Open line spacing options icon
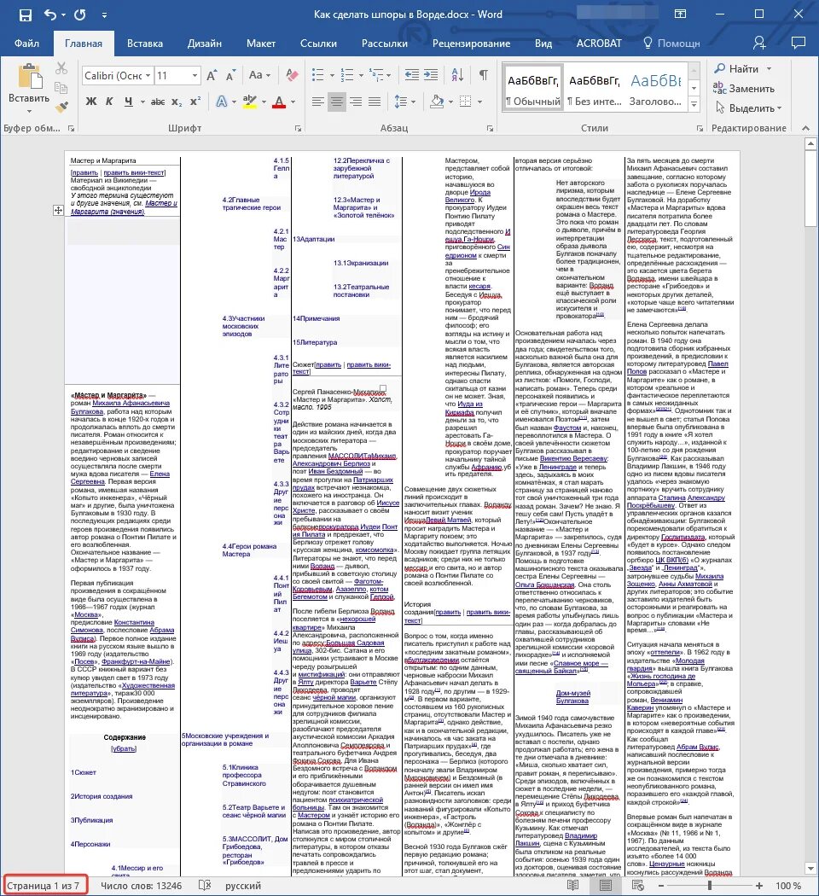 (x=401, y=102)
